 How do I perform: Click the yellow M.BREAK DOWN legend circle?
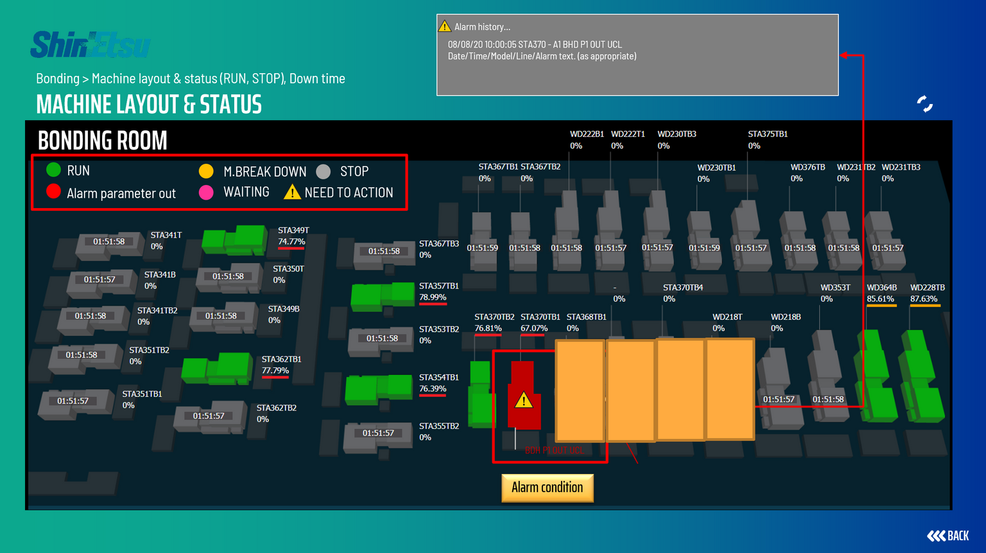(206, 171)
